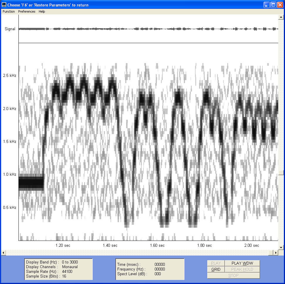Click the 'Frequency (Hz) :' label
The height and width of the screenshot is (284, 285).
click(131, 269)
